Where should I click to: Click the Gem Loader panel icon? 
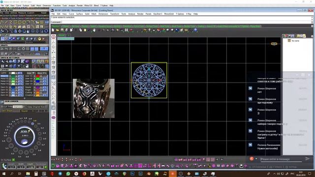click(2, 102)
